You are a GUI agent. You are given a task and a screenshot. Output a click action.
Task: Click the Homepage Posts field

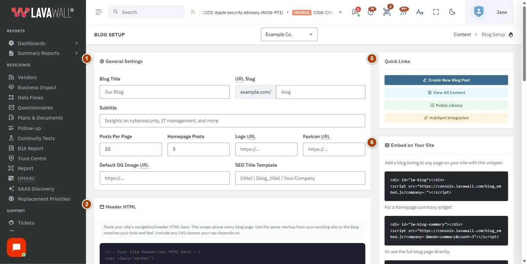coord(198,149)
